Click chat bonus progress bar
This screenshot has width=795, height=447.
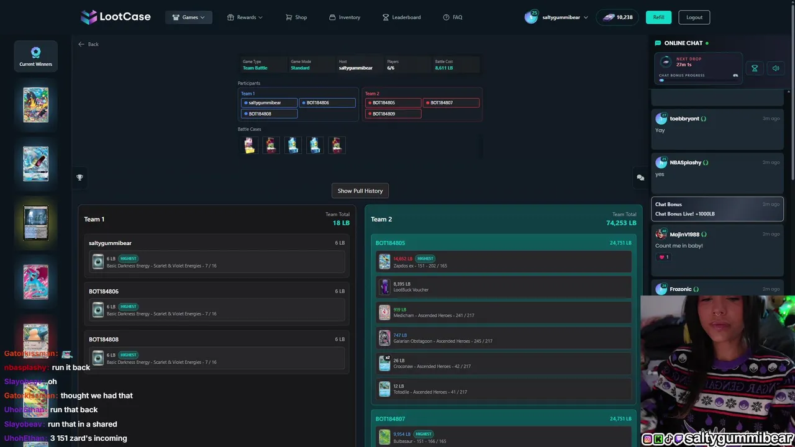(x=698, y=80)
